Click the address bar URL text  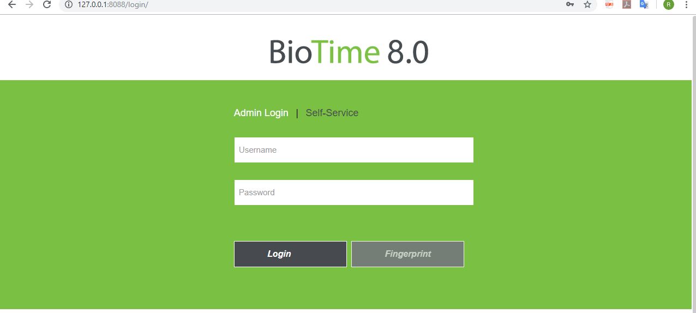click(113, 4)
